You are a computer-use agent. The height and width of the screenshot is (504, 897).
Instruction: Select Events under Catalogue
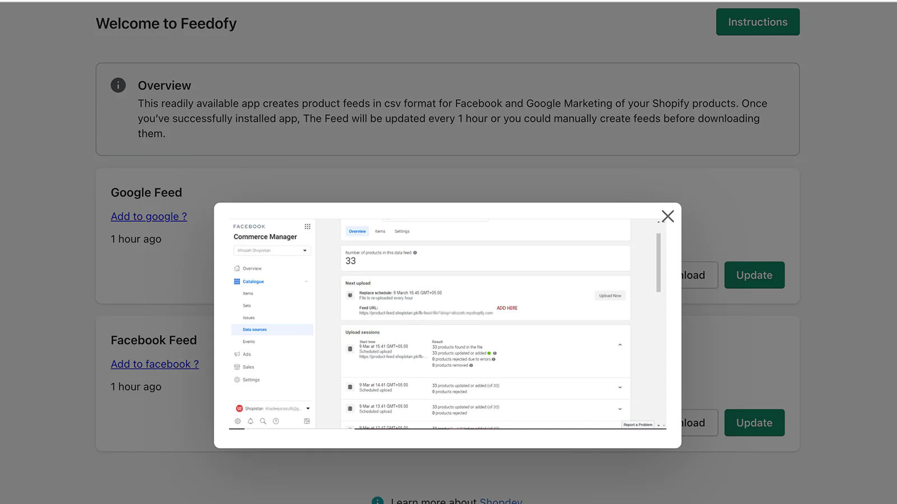point(249,342)
